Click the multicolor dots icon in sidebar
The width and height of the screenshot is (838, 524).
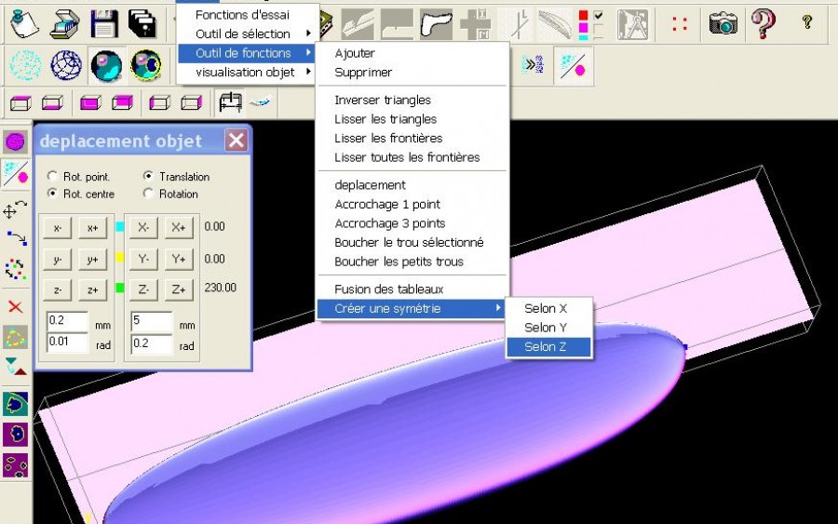pos(15,269)
